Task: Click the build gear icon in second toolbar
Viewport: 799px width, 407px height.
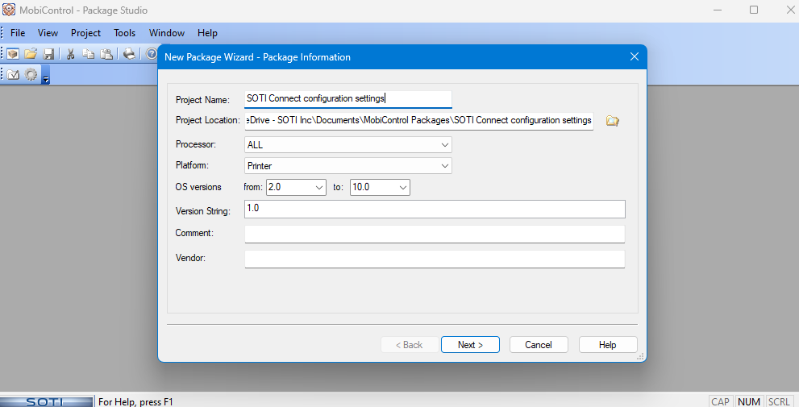Action: [31, 75]
